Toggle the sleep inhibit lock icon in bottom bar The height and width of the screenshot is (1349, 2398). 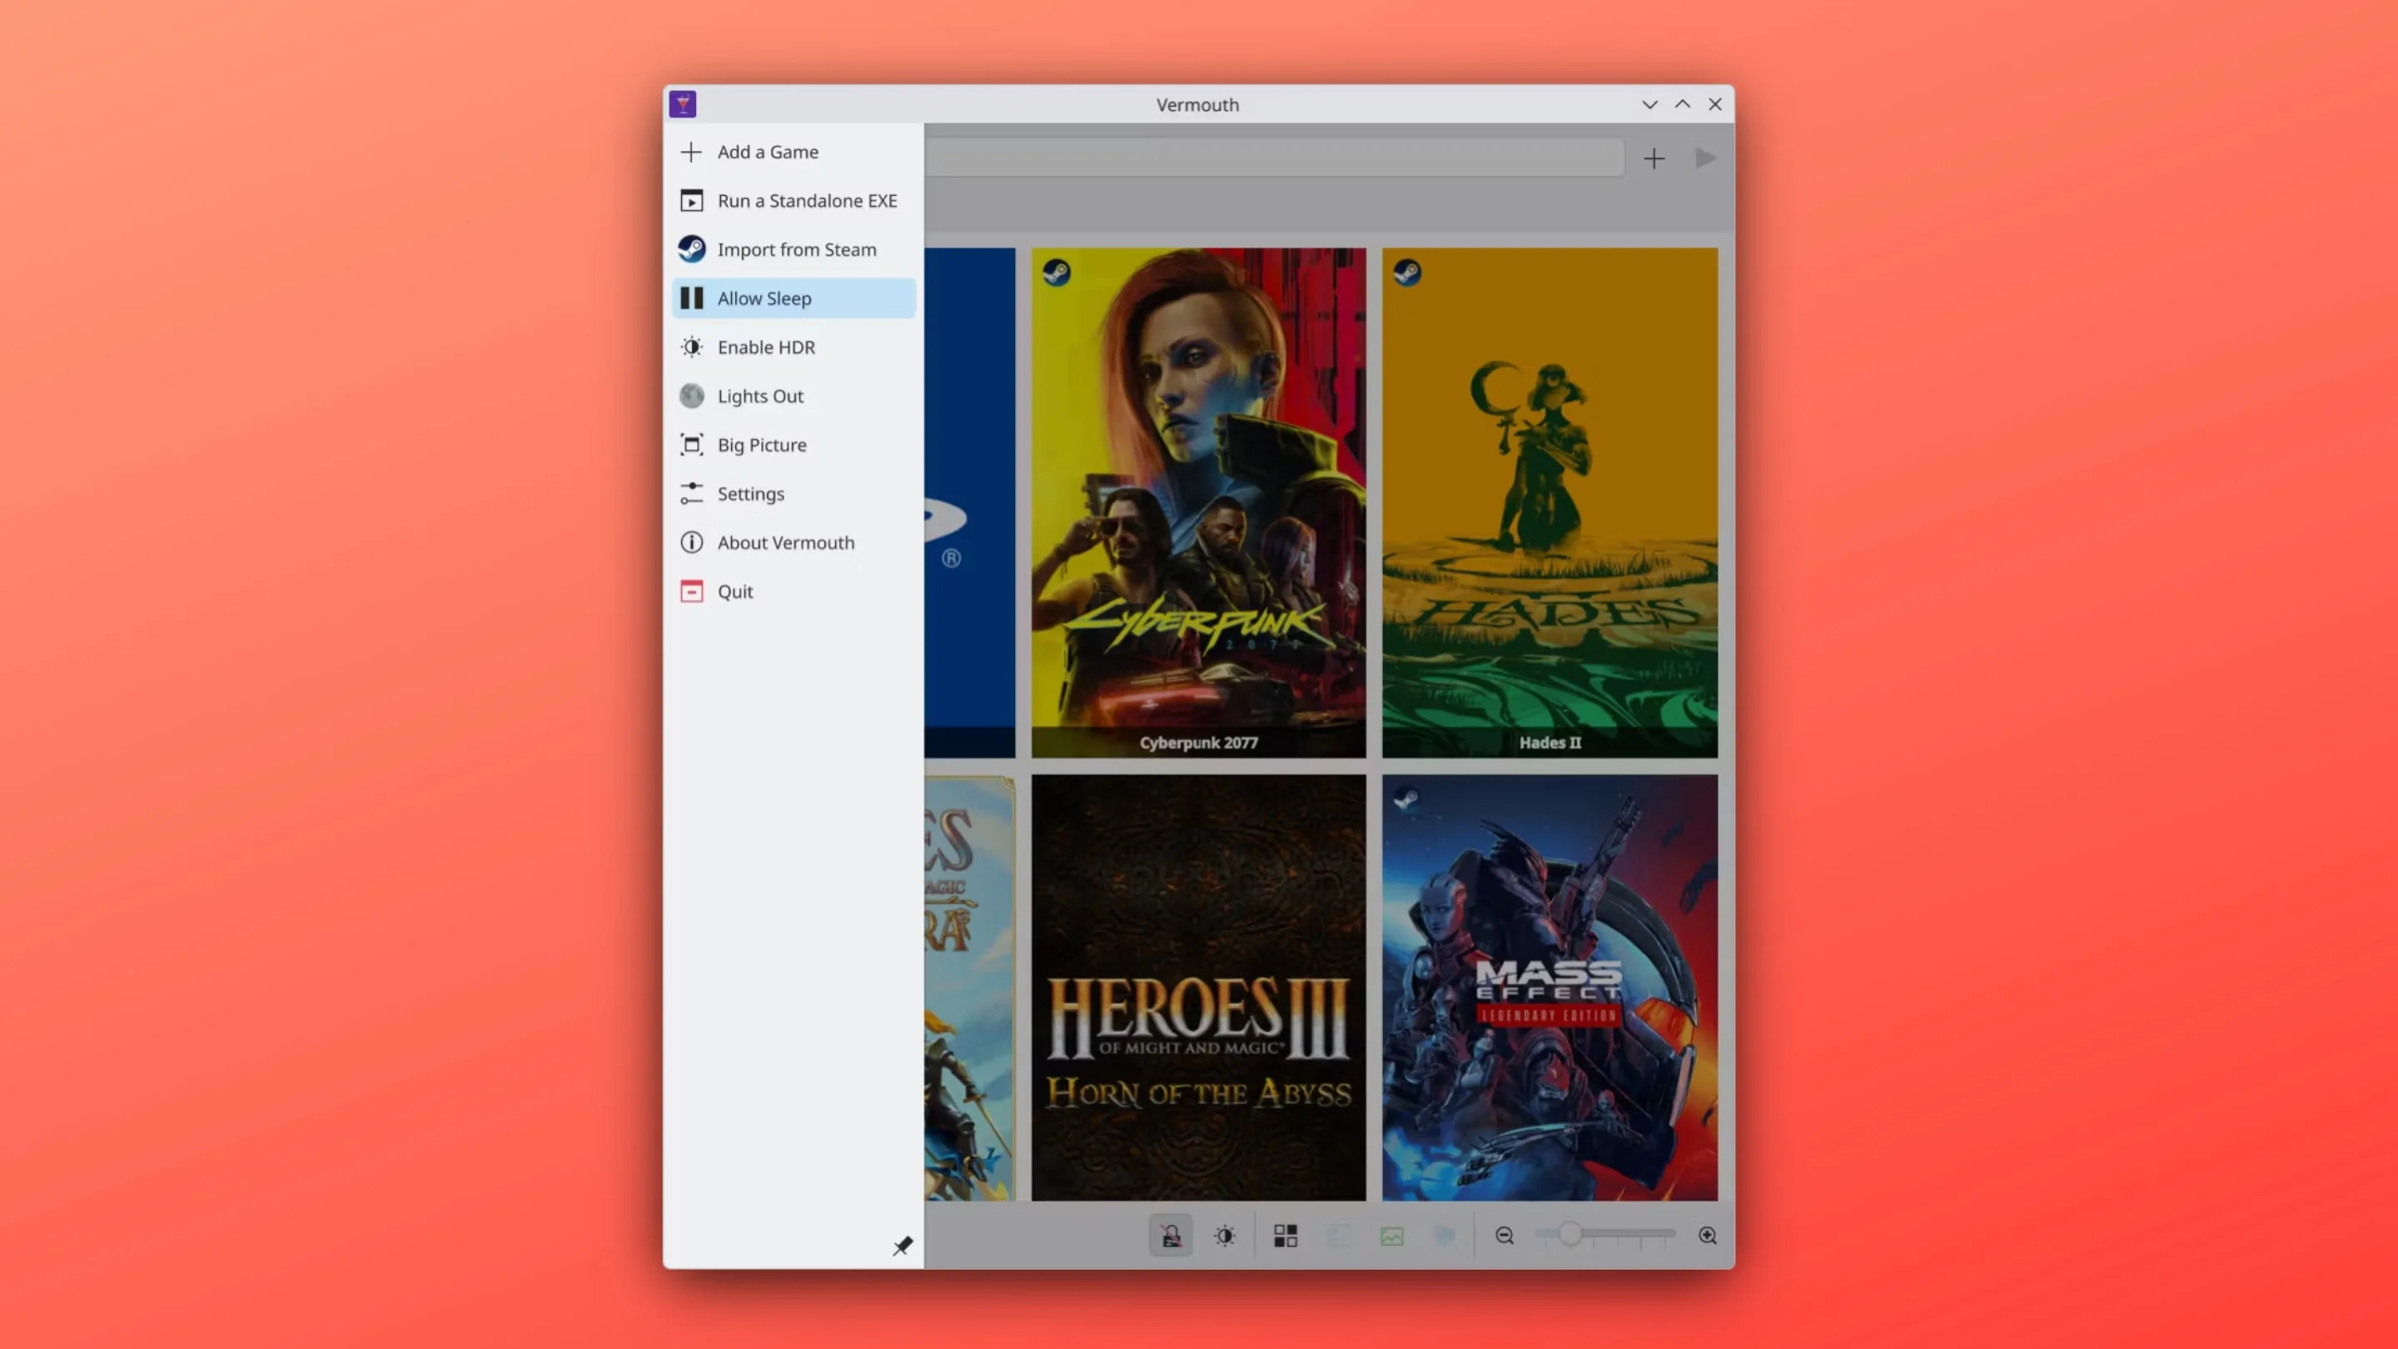[x=1171, y=1236]
